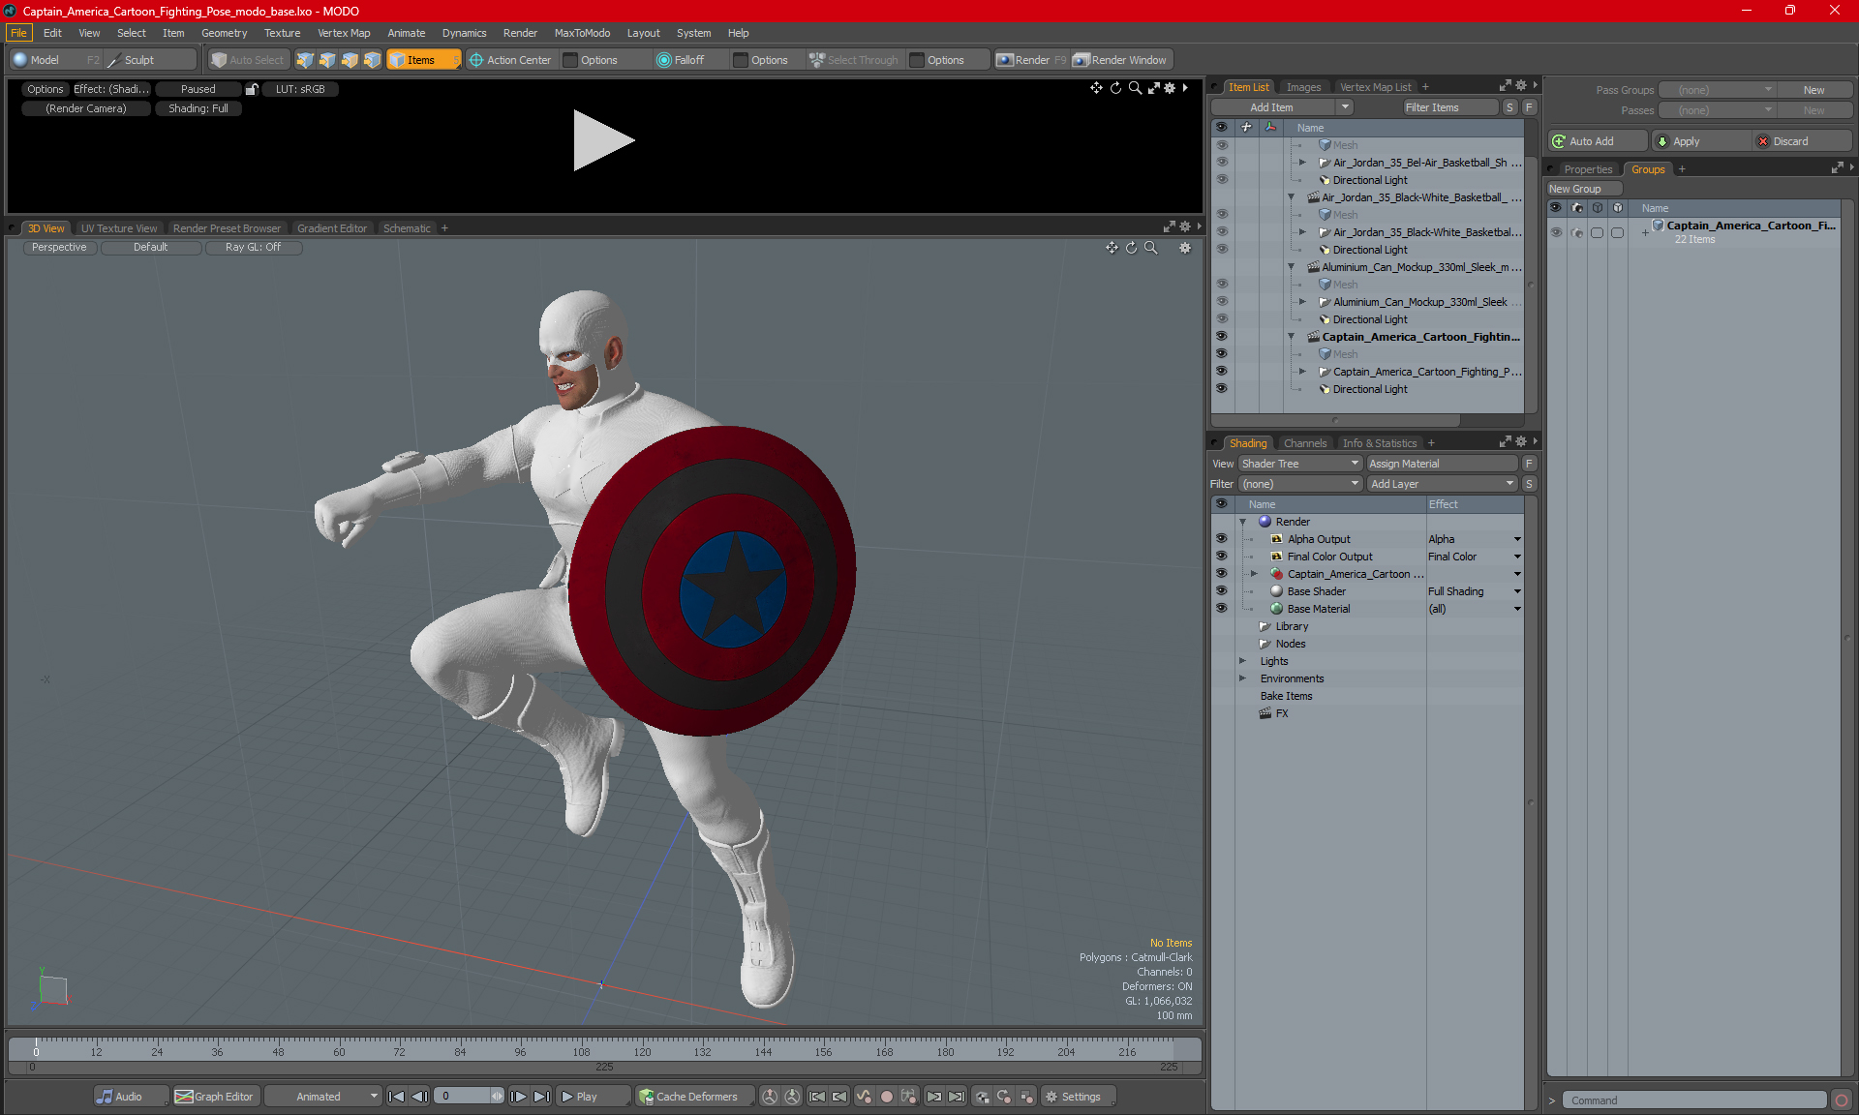Open the Shader Tree view dropdown
This screenshot has height=1115, width=1859.
pyautogui.click(x=1300, y=464)
